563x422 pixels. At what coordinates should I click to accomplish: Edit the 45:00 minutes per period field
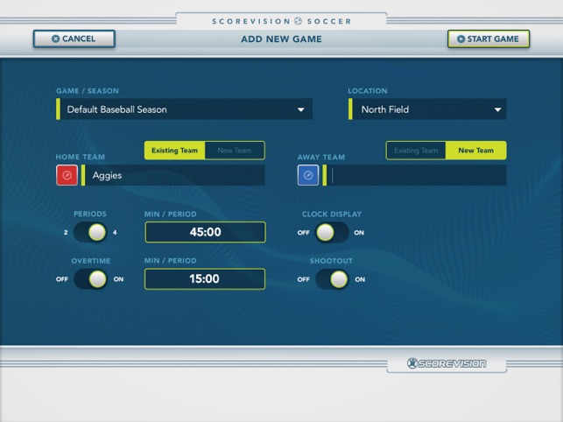tap(206, 232)
